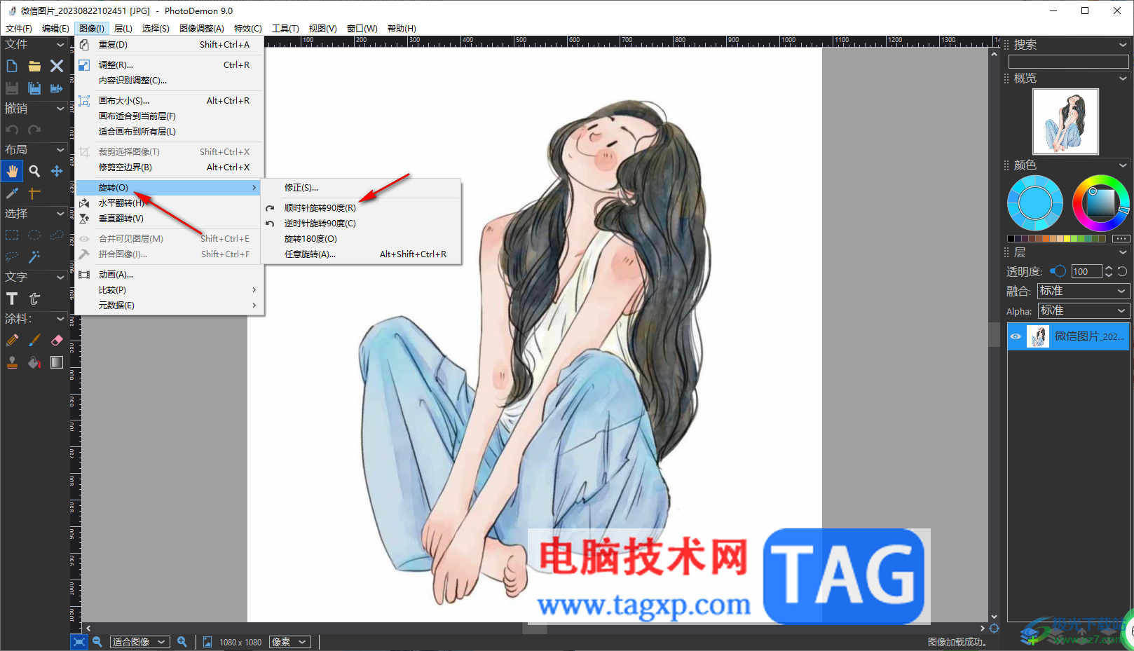Open the 层(L) menu
This screenshot has width=1134, height=651.
coord(123,29)
